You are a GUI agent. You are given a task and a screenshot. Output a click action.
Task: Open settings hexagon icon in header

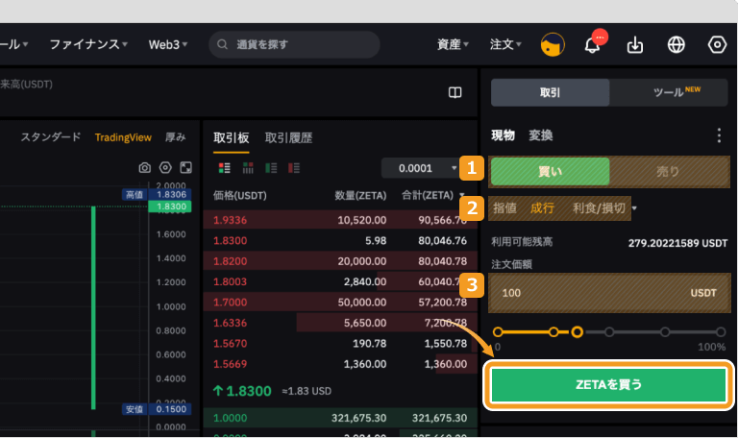(717, 45)
